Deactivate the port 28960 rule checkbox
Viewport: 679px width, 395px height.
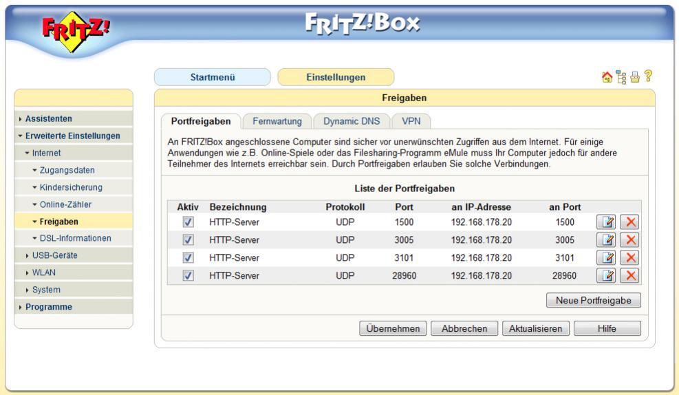click(188, 275)
